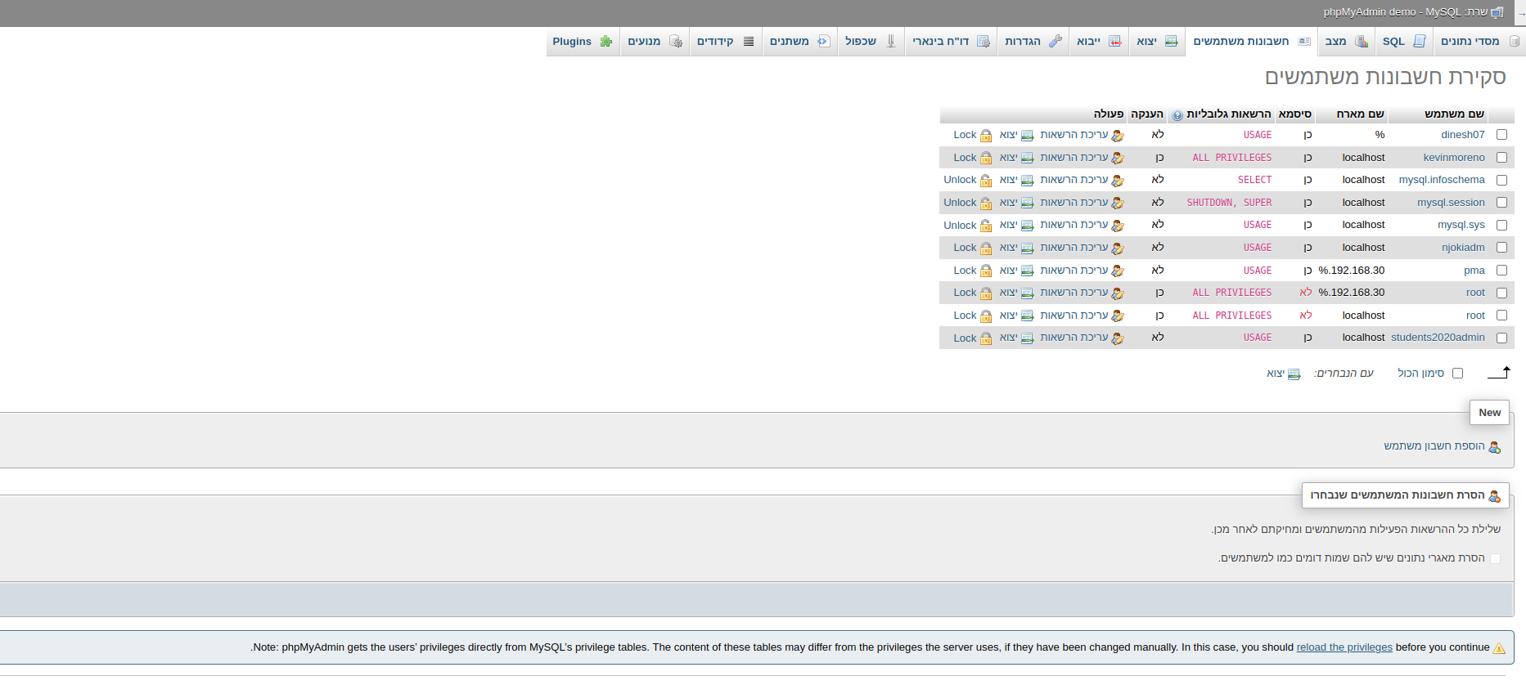The image size is (1526, 694).
Task: Click unlock icon for mysql.session
Action: point(986,203)
